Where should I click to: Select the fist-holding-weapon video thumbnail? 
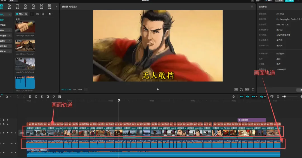click(x=25, y=27)
